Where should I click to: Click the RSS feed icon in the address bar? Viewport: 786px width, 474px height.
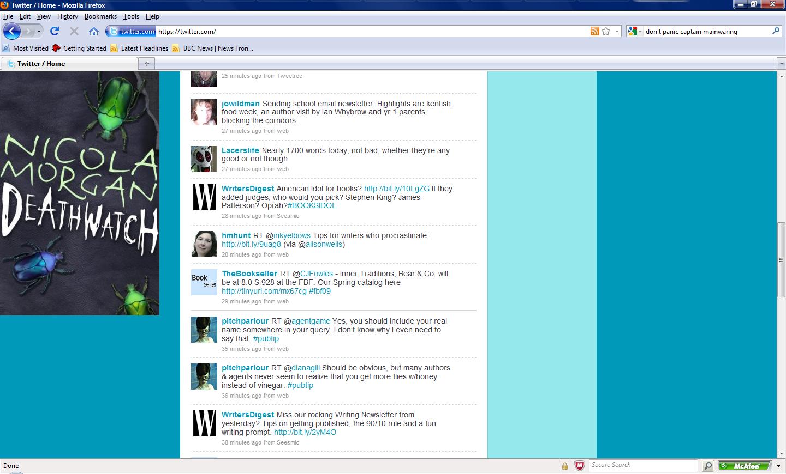tap(595, 32)
